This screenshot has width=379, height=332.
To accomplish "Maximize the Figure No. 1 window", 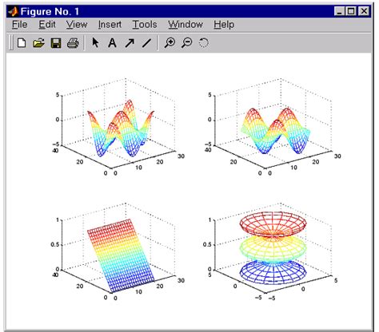I will [x=351, y=11].
